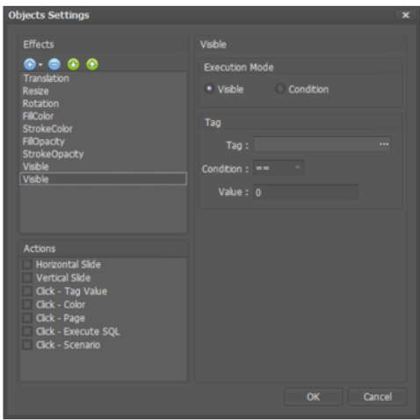
Task: Check the Click - Scenario action
Action: pyautogui.click(x=27, y=345)
